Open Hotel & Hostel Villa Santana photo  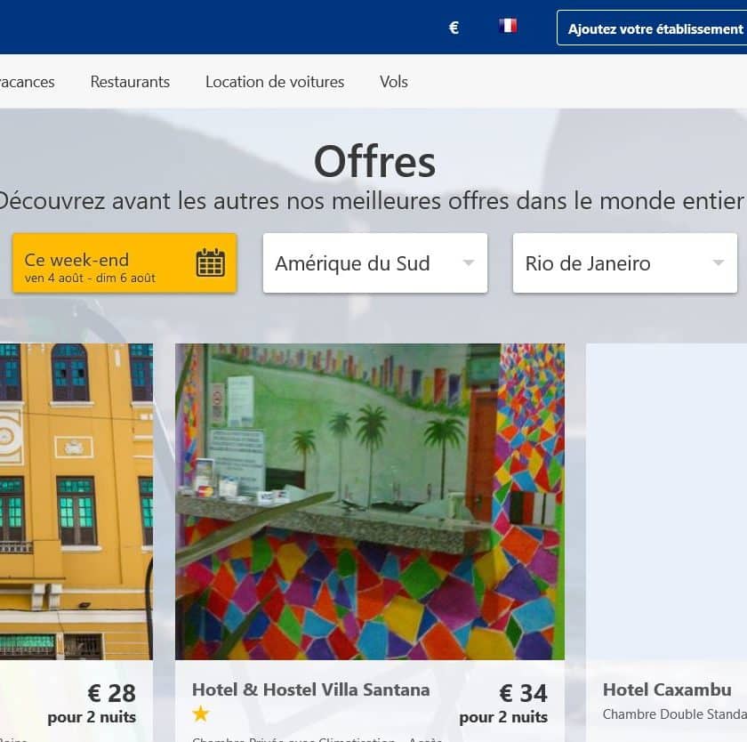(x=370, y=501)
